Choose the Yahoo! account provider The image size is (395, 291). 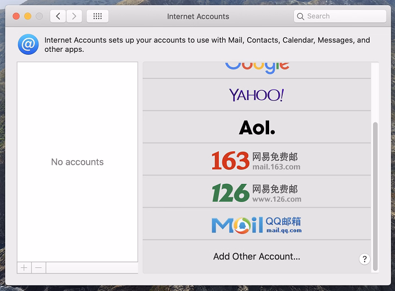point(257,95)
